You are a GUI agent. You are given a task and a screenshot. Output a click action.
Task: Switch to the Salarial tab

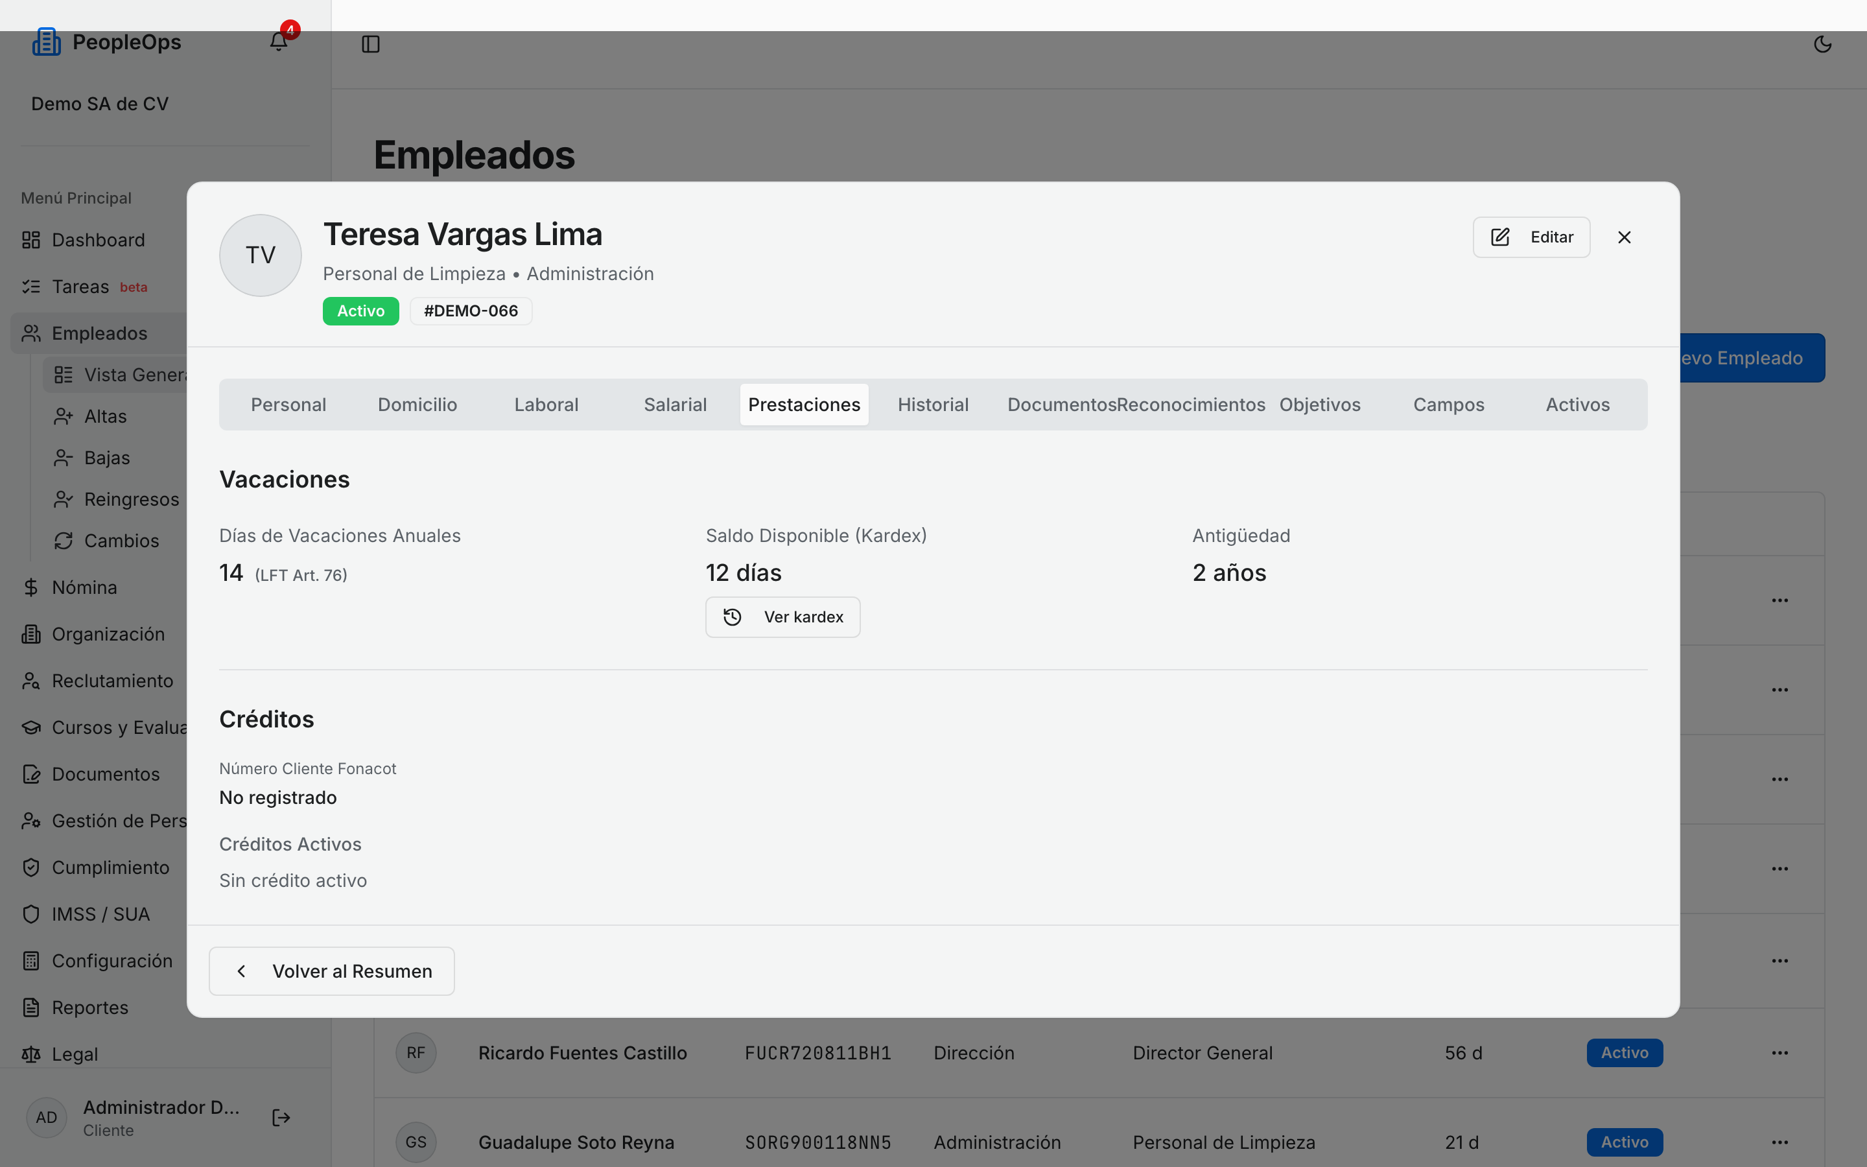coord(675,405)
